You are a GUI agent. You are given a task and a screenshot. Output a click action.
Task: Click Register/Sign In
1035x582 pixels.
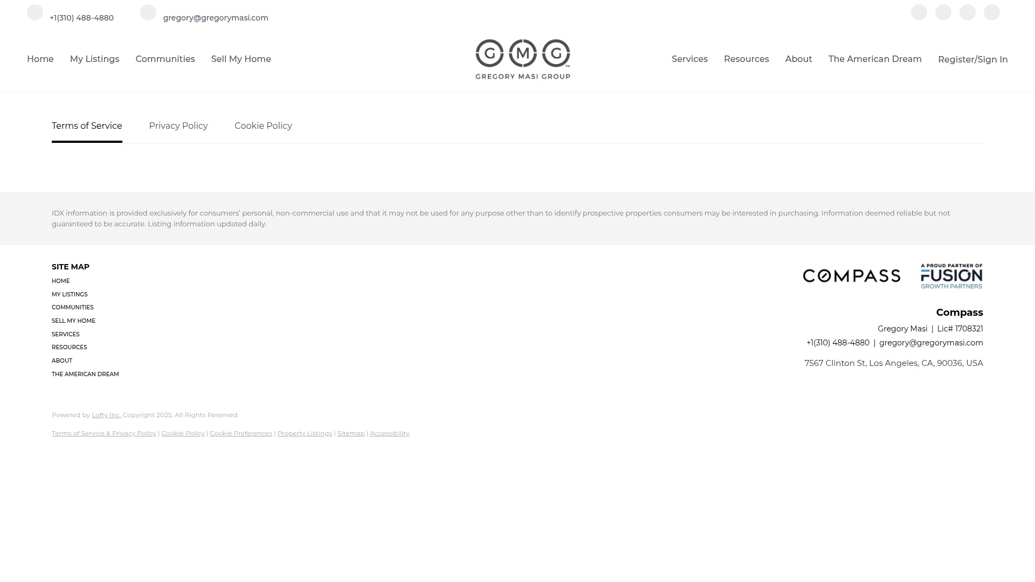[973, 60]
